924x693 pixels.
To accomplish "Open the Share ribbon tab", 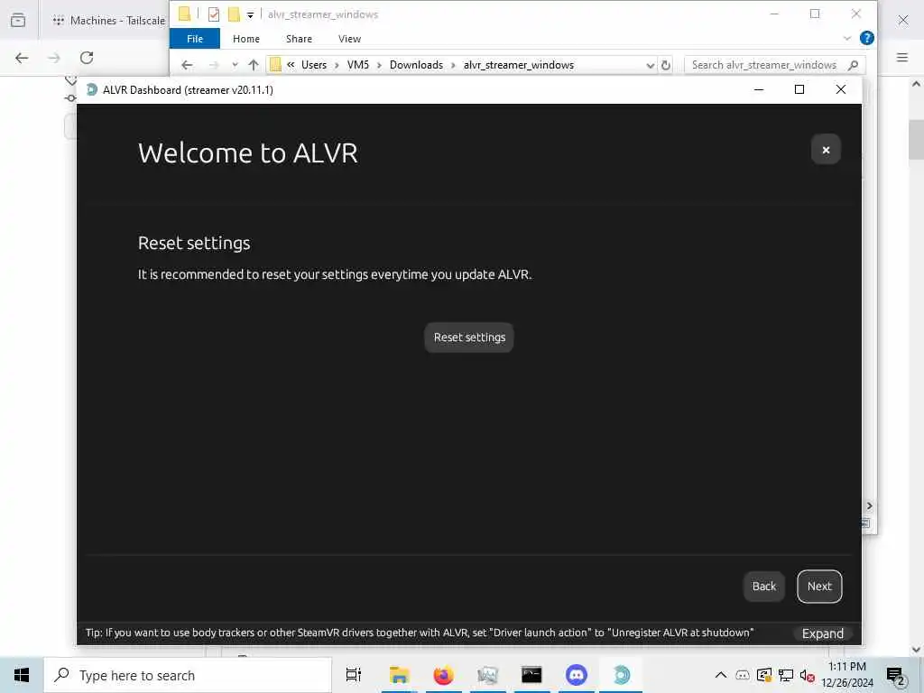I will pos(299,39).
